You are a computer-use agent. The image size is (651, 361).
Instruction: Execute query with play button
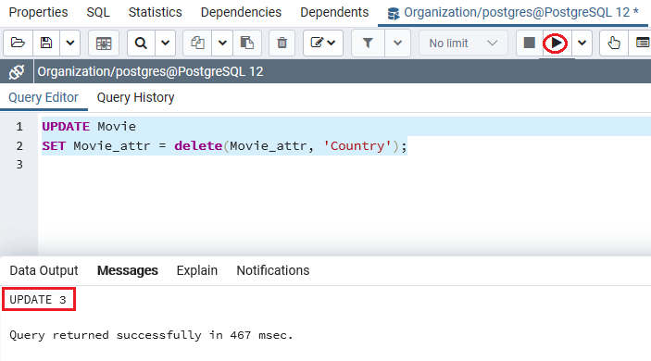coord(556,43)
